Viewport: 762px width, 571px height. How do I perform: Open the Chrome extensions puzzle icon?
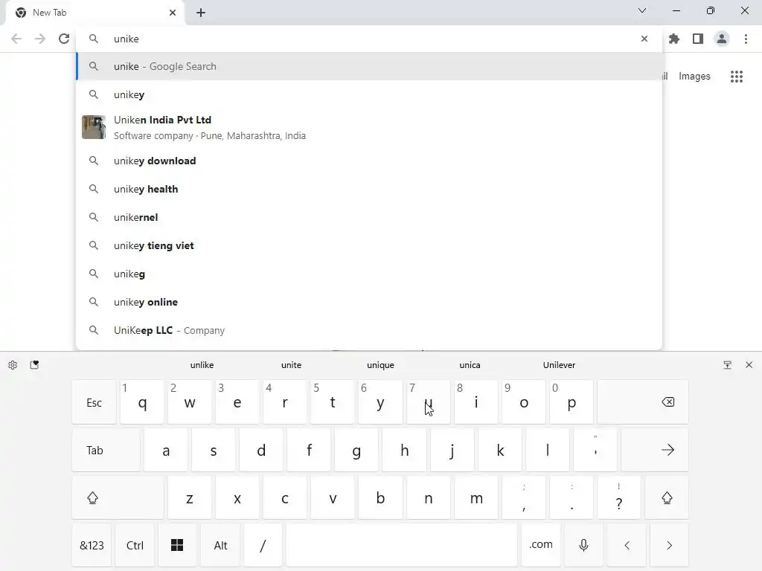tap(674, 39)
